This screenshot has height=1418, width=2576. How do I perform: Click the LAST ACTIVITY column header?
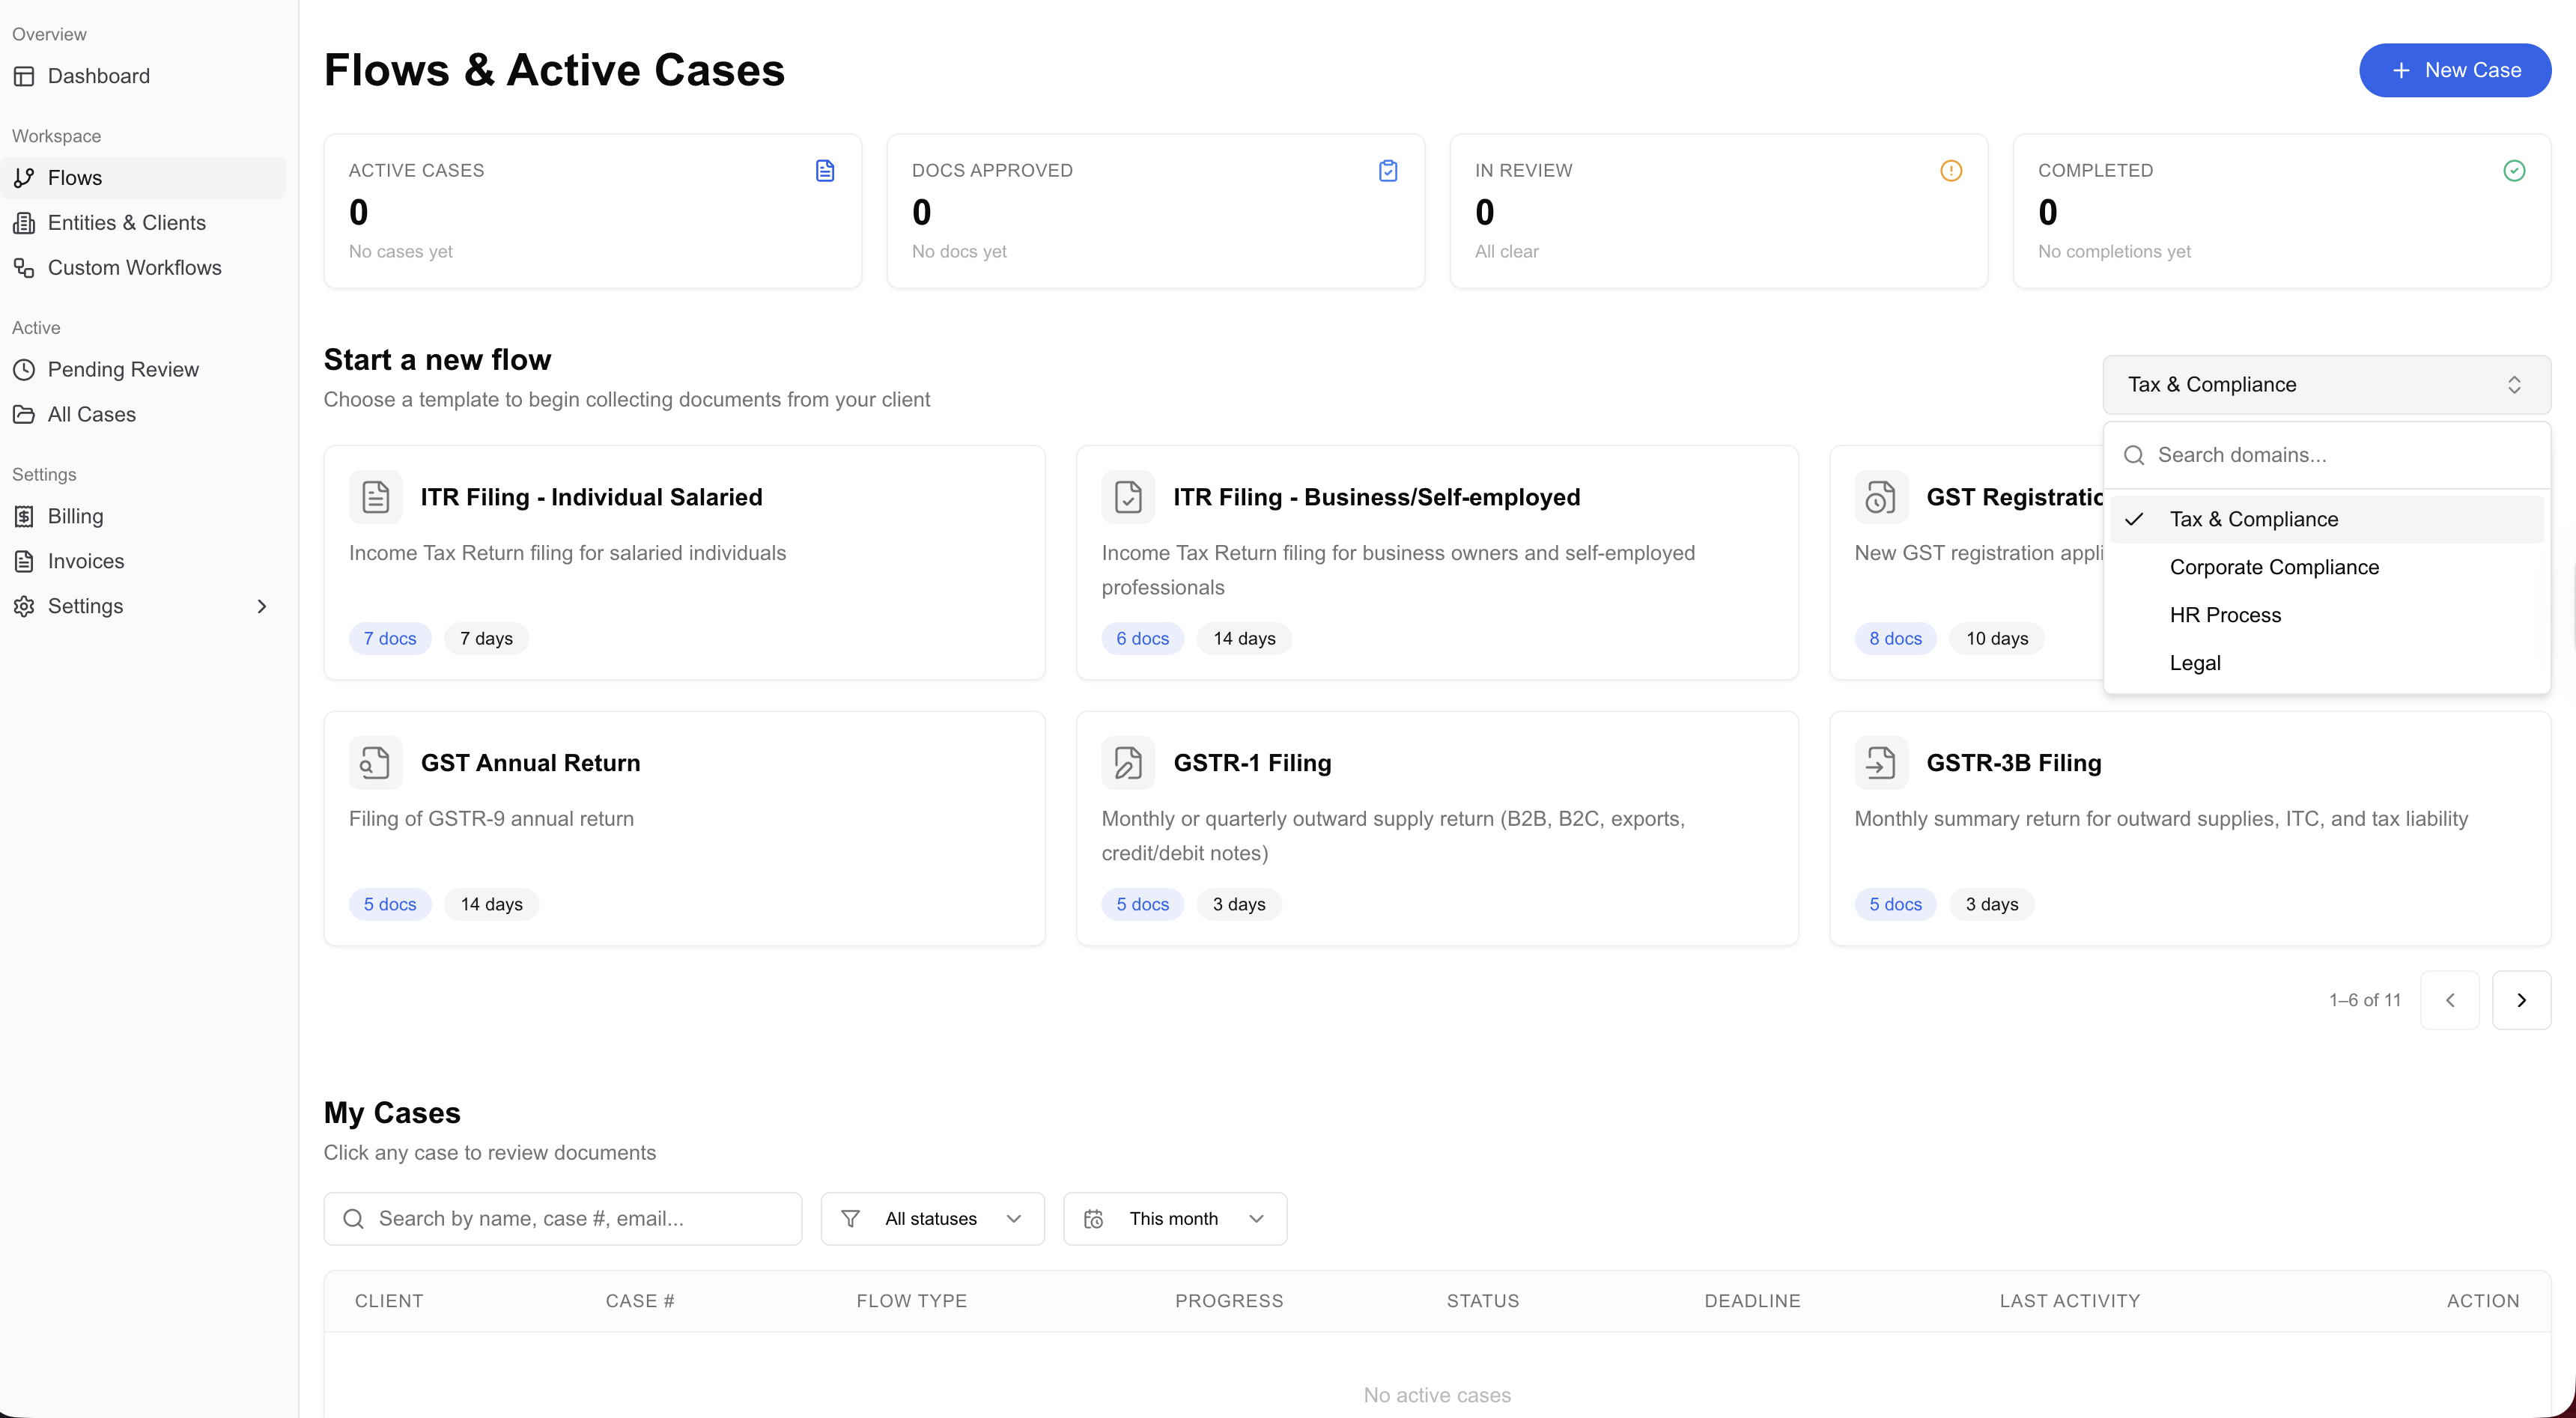(2070, 1302)
